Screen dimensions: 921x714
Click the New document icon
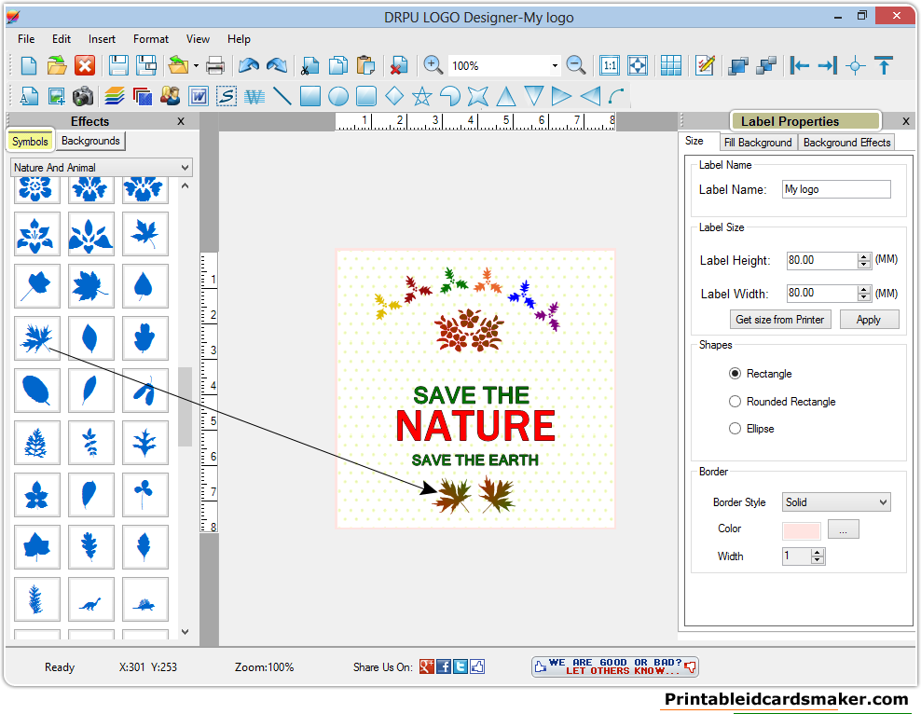28,65
